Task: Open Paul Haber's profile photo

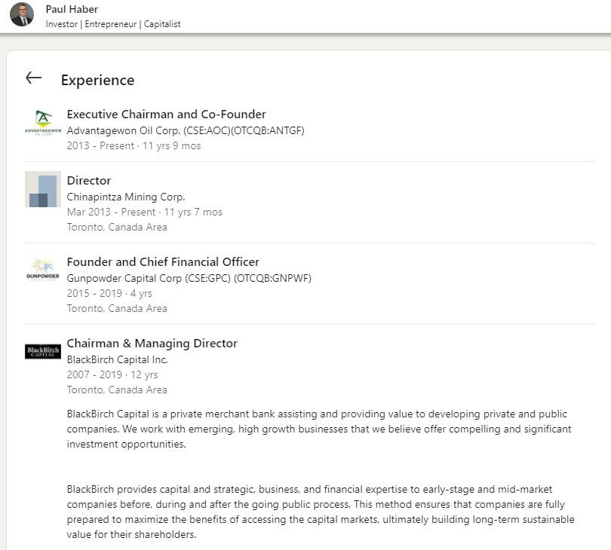Action: (x=22, y=14)
